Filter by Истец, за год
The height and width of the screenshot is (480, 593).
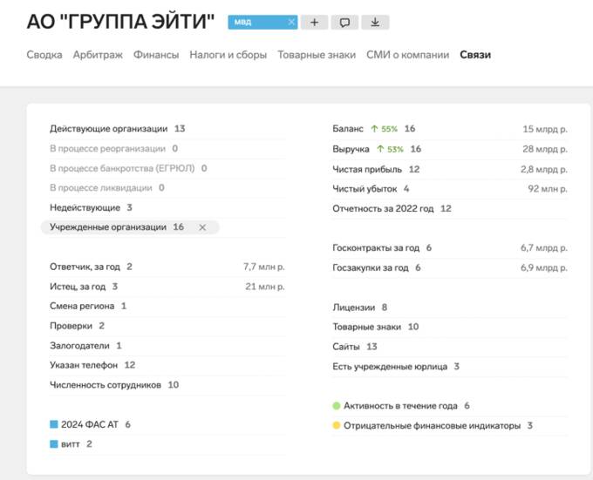(x=167, y=287)
